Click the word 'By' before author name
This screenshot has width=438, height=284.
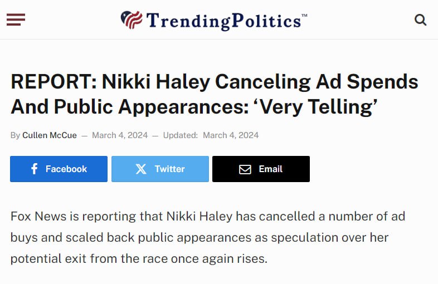15,135
